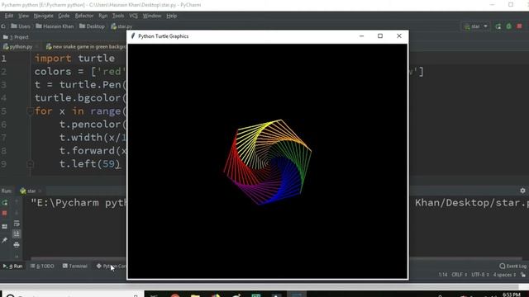529x297 pixels.
Task: Toggle soft-wrap icon in Run panel
Action: [17, 224]
